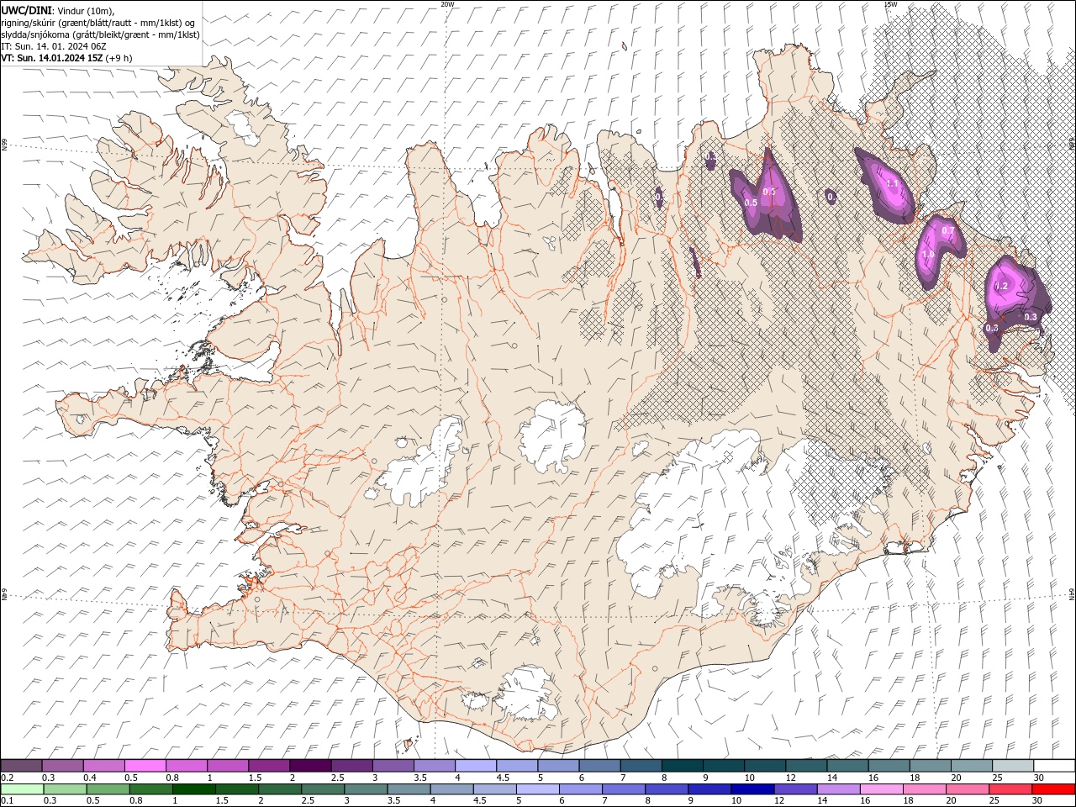
Task: Select the "0.4" label in the snow legend
Action: click(x=89, y=778)
